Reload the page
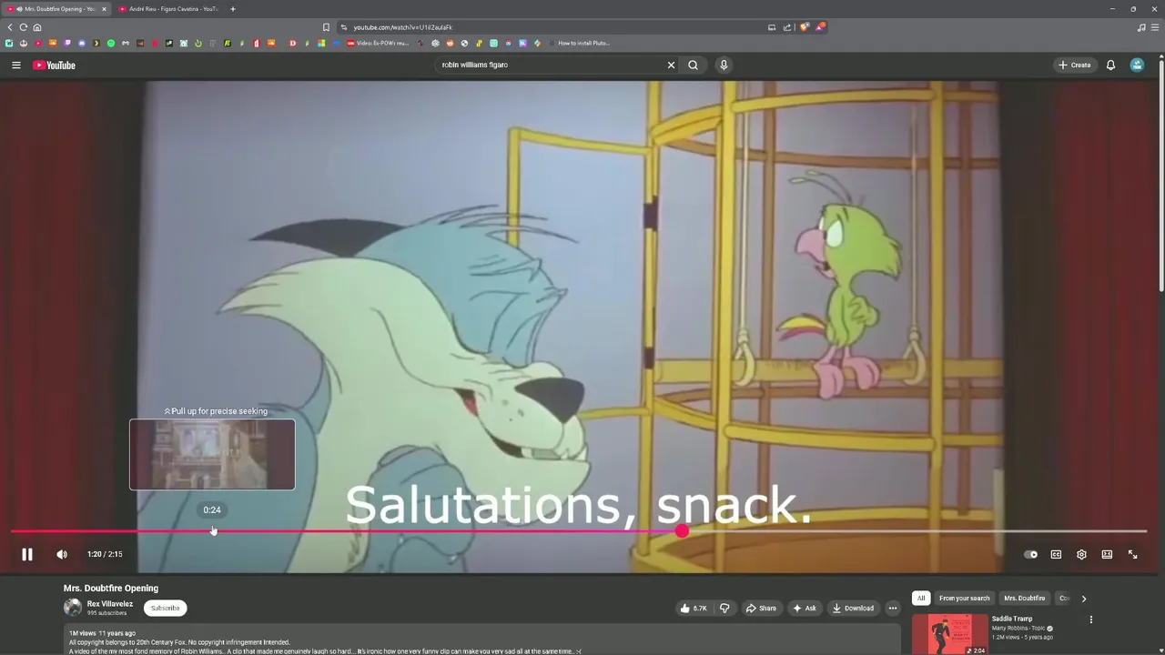This screenshot has height=655, width=1165. [24, 27]
